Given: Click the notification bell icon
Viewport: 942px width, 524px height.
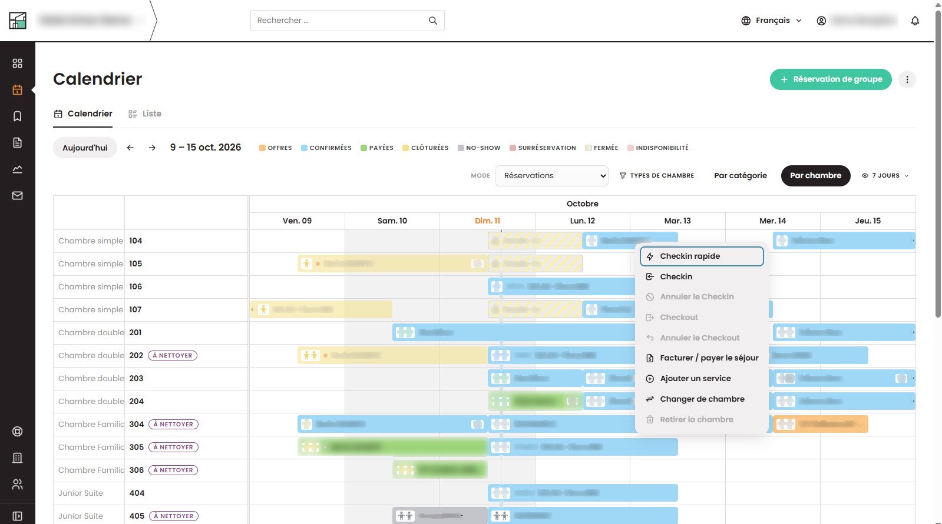Looking at the screenshot, I should (x=915, y=21).
